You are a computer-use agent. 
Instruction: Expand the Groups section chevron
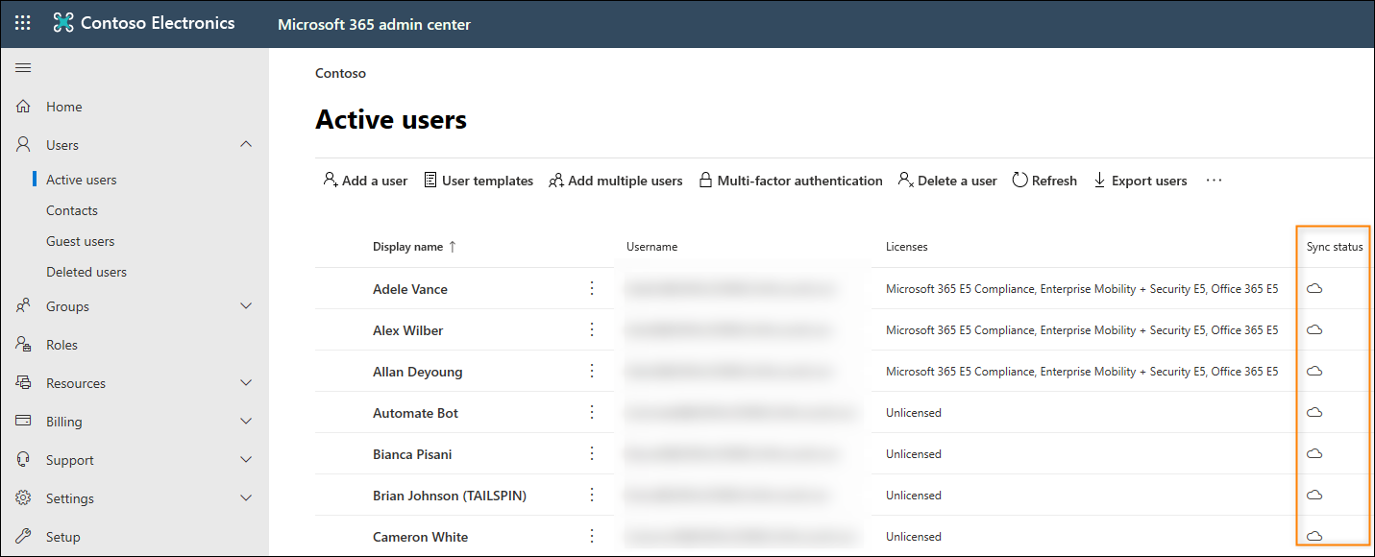(x=246, y=305)
